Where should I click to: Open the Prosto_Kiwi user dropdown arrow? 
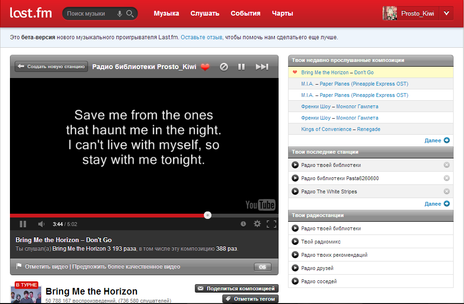click(446, 14)
